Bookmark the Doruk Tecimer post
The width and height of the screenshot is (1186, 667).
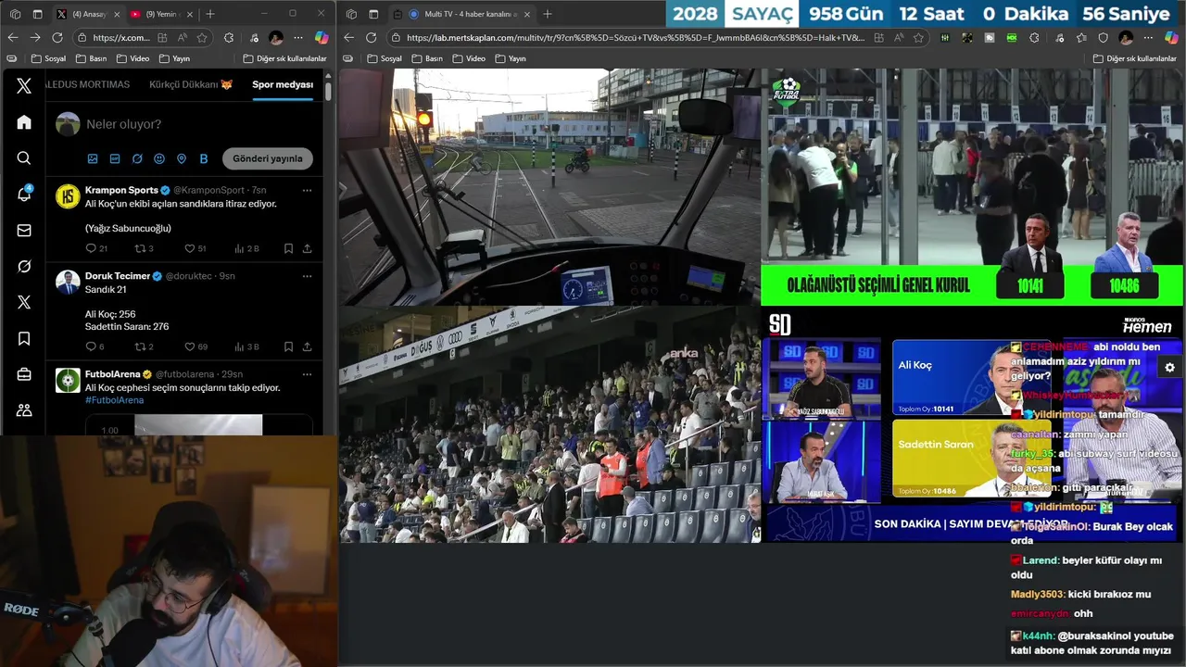(x=288, y=346)
